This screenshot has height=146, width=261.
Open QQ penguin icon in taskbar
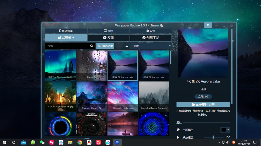89,142
